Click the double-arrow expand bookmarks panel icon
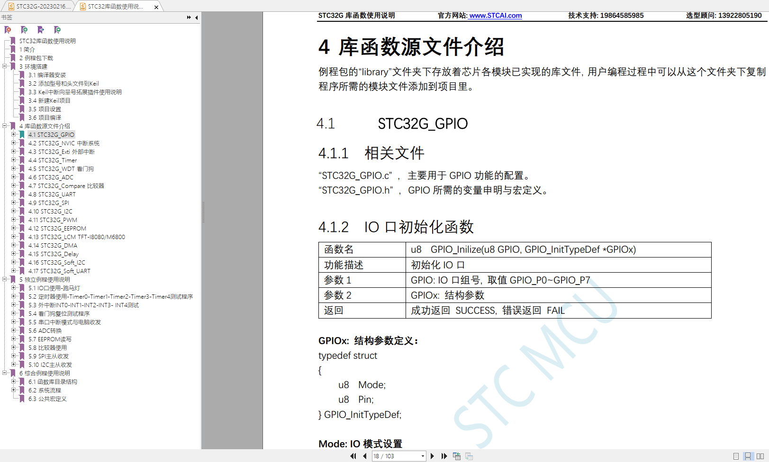Image resolution: width=769 pixels, height=462 pixels. pyautogui.click(x=189, y=18)
